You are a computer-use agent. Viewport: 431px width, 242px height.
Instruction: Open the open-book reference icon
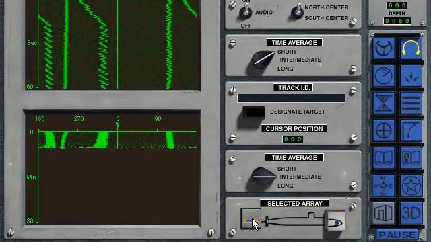pyautogui.click(x=384, y=158)
